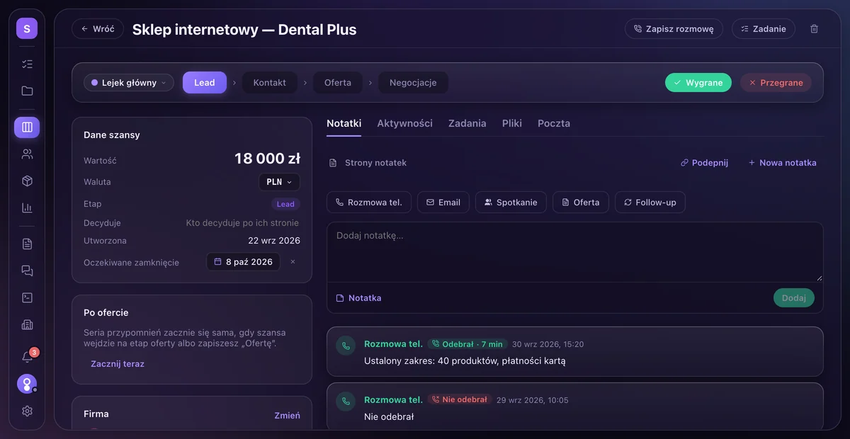Choose the Spotkanie note template
The image size is (850, 439).
(511, 203)
